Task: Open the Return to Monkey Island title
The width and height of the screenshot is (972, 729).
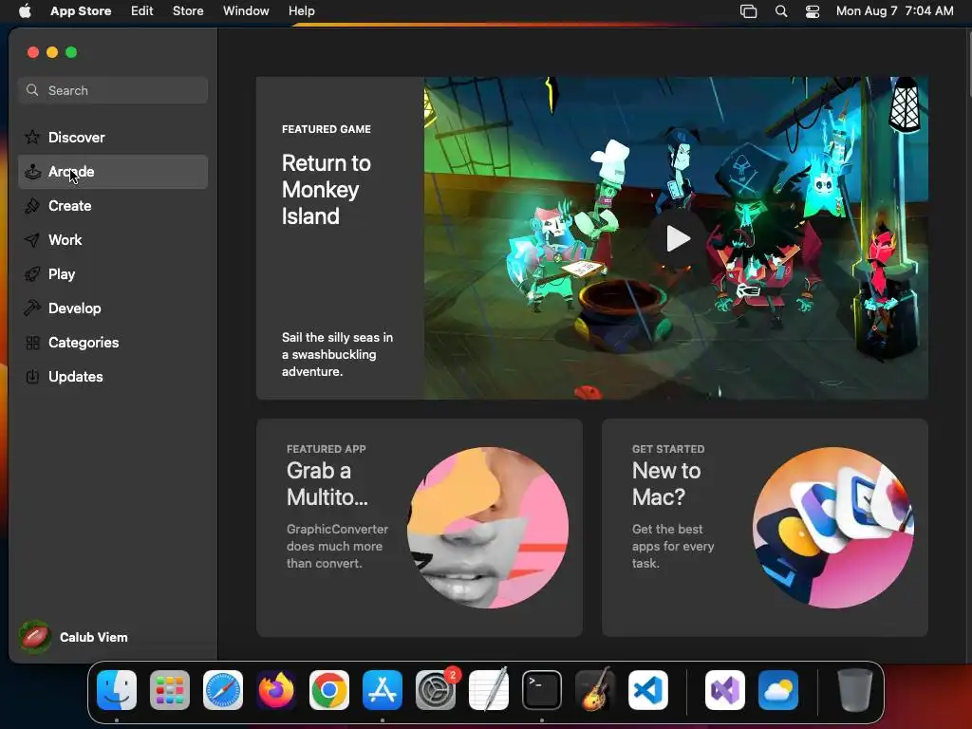Action: [327, 190]
